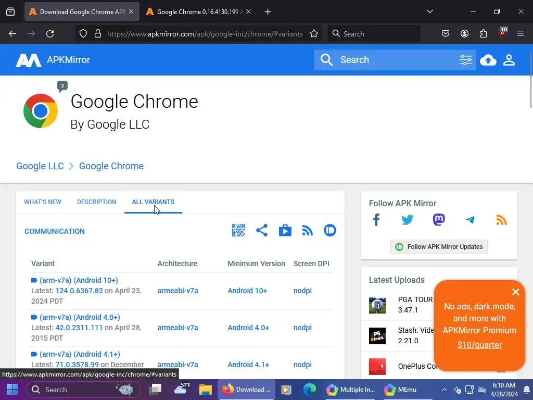The height and width of the screenshot is (400, 533).
Task: Open the Play Store briefcase icon
Action: 285,230
